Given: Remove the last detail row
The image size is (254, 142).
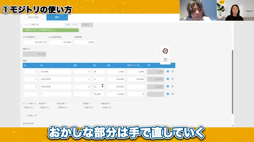Looking at the screenshot, I should pyautogui.click(x=173, y=94).
